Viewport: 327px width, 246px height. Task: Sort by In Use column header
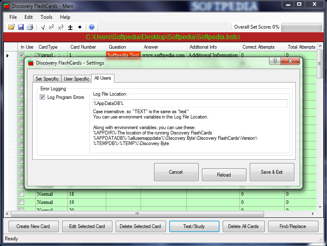pos(27,47)
